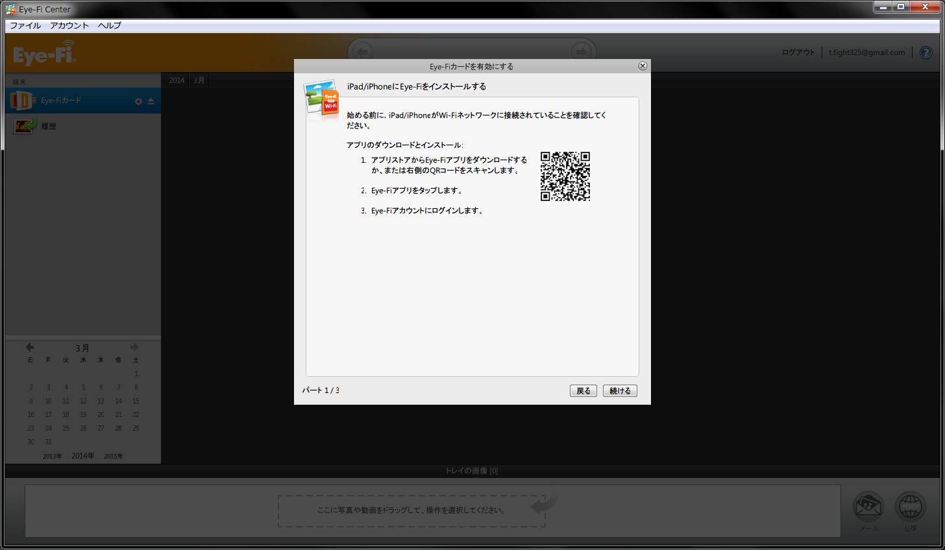Go to previous month in calendar
The height and width of the screenshot is (550, 945).
(x=29, y=347)
